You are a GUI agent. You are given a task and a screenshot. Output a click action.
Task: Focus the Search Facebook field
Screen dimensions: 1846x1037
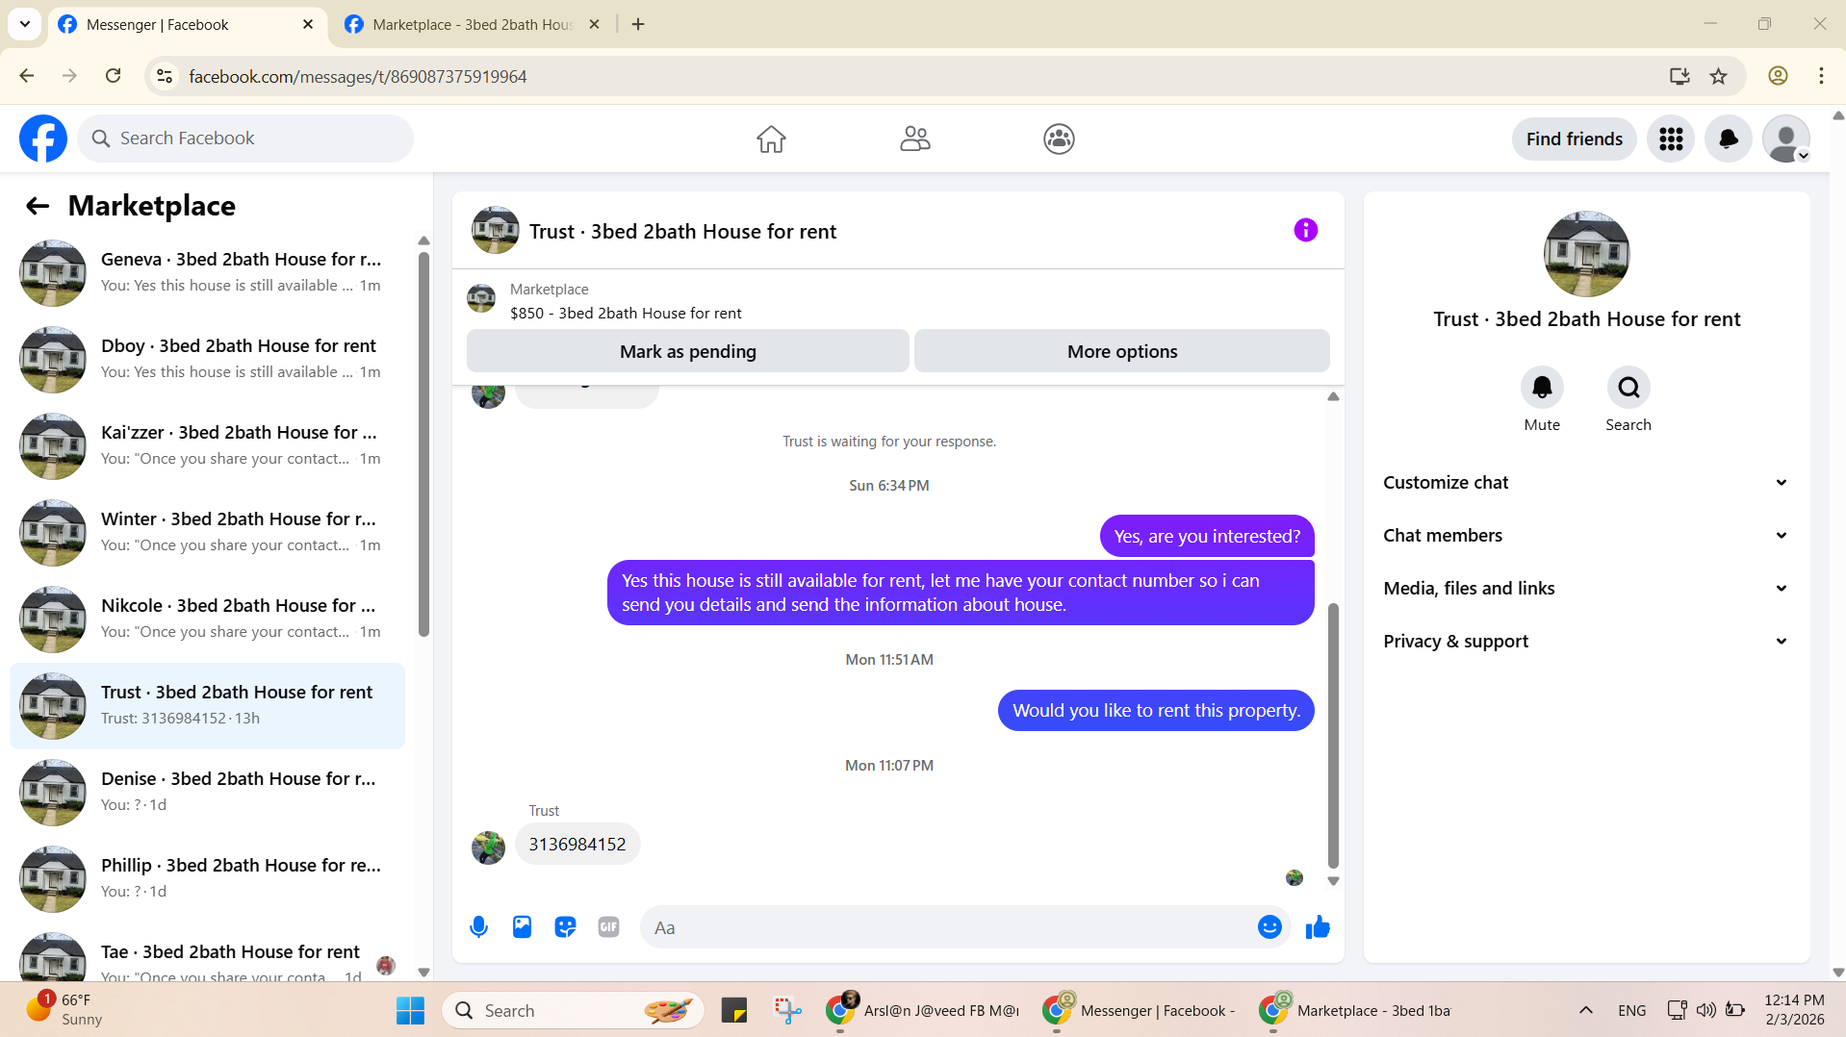[x=245, y=139]
